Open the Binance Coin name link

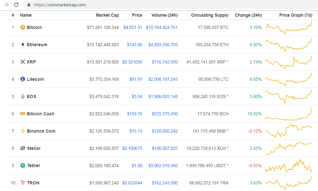[x=41, y=131]
